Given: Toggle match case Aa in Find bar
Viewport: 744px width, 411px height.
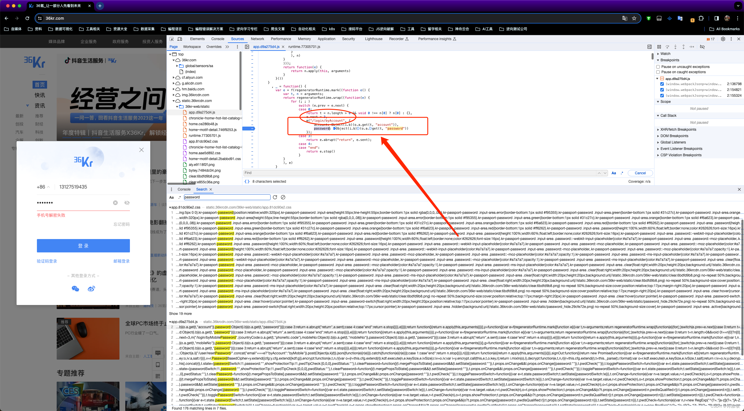Looking at the screenshot, I should (x=614, y=173).
